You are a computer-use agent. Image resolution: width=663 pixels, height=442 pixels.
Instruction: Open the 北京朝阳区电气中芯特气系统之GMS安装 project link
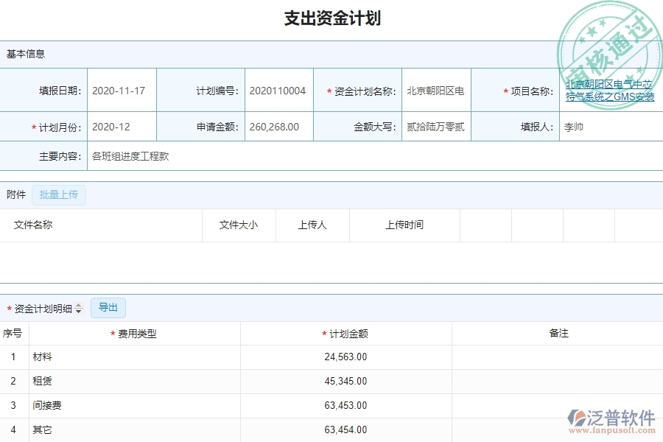click(x=608, y=89)
